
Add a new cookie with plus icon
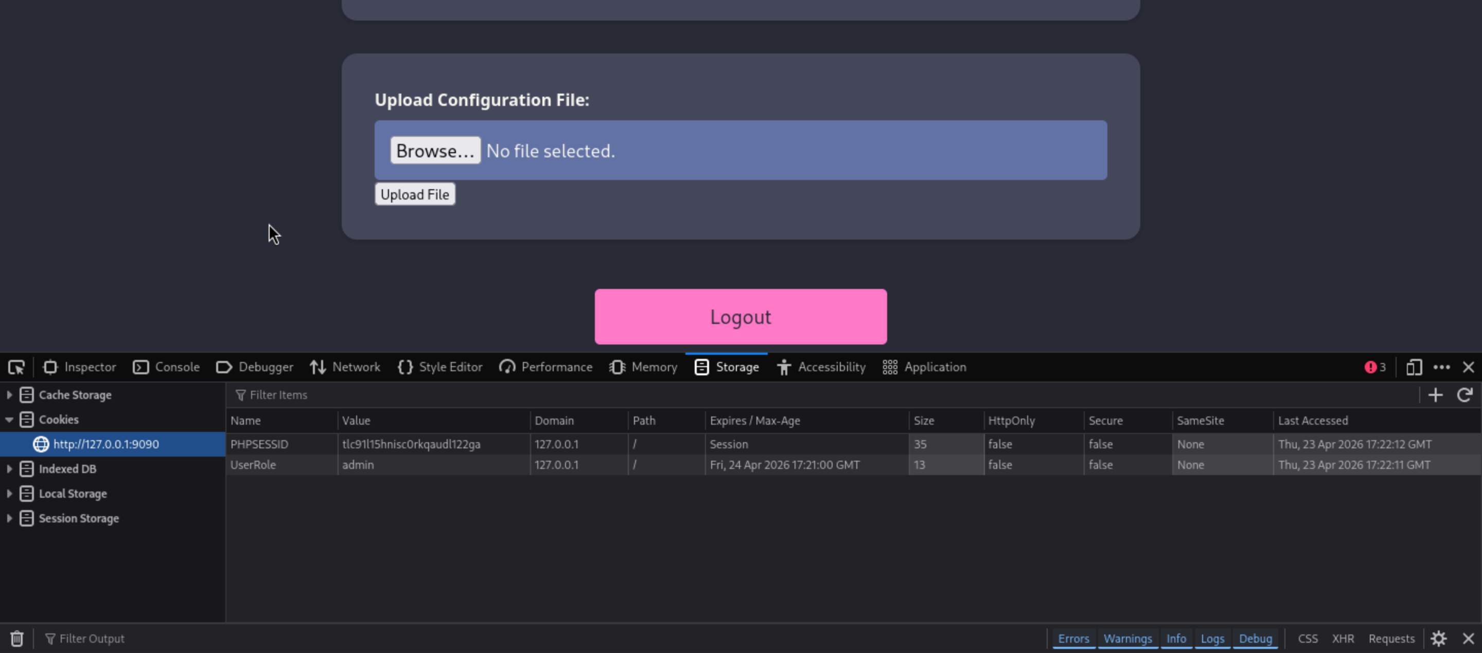(x=1435, y=395)
